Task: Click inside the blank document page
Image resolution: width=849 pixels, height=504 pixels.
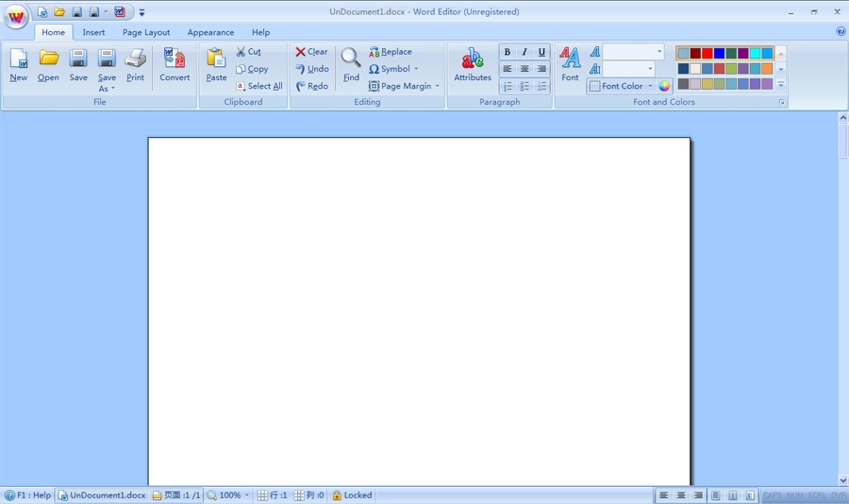Action: point(419,311)
